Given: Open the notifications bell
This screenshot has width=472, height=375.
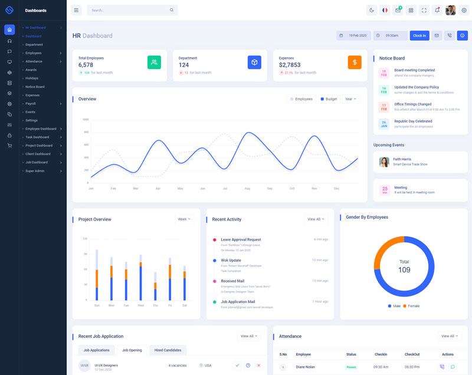Looking at the screenshot, I should pos(437,10).
